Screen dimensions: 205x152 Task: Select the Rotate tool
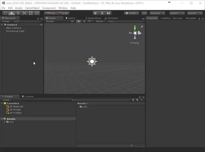pyautogui.click(x=18, y=13)
